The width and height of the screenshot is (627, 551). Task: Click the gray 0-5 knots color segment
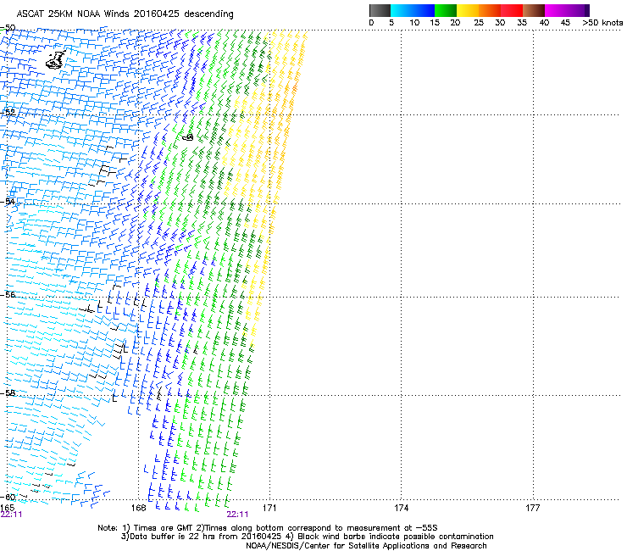[x=380, y=10]
